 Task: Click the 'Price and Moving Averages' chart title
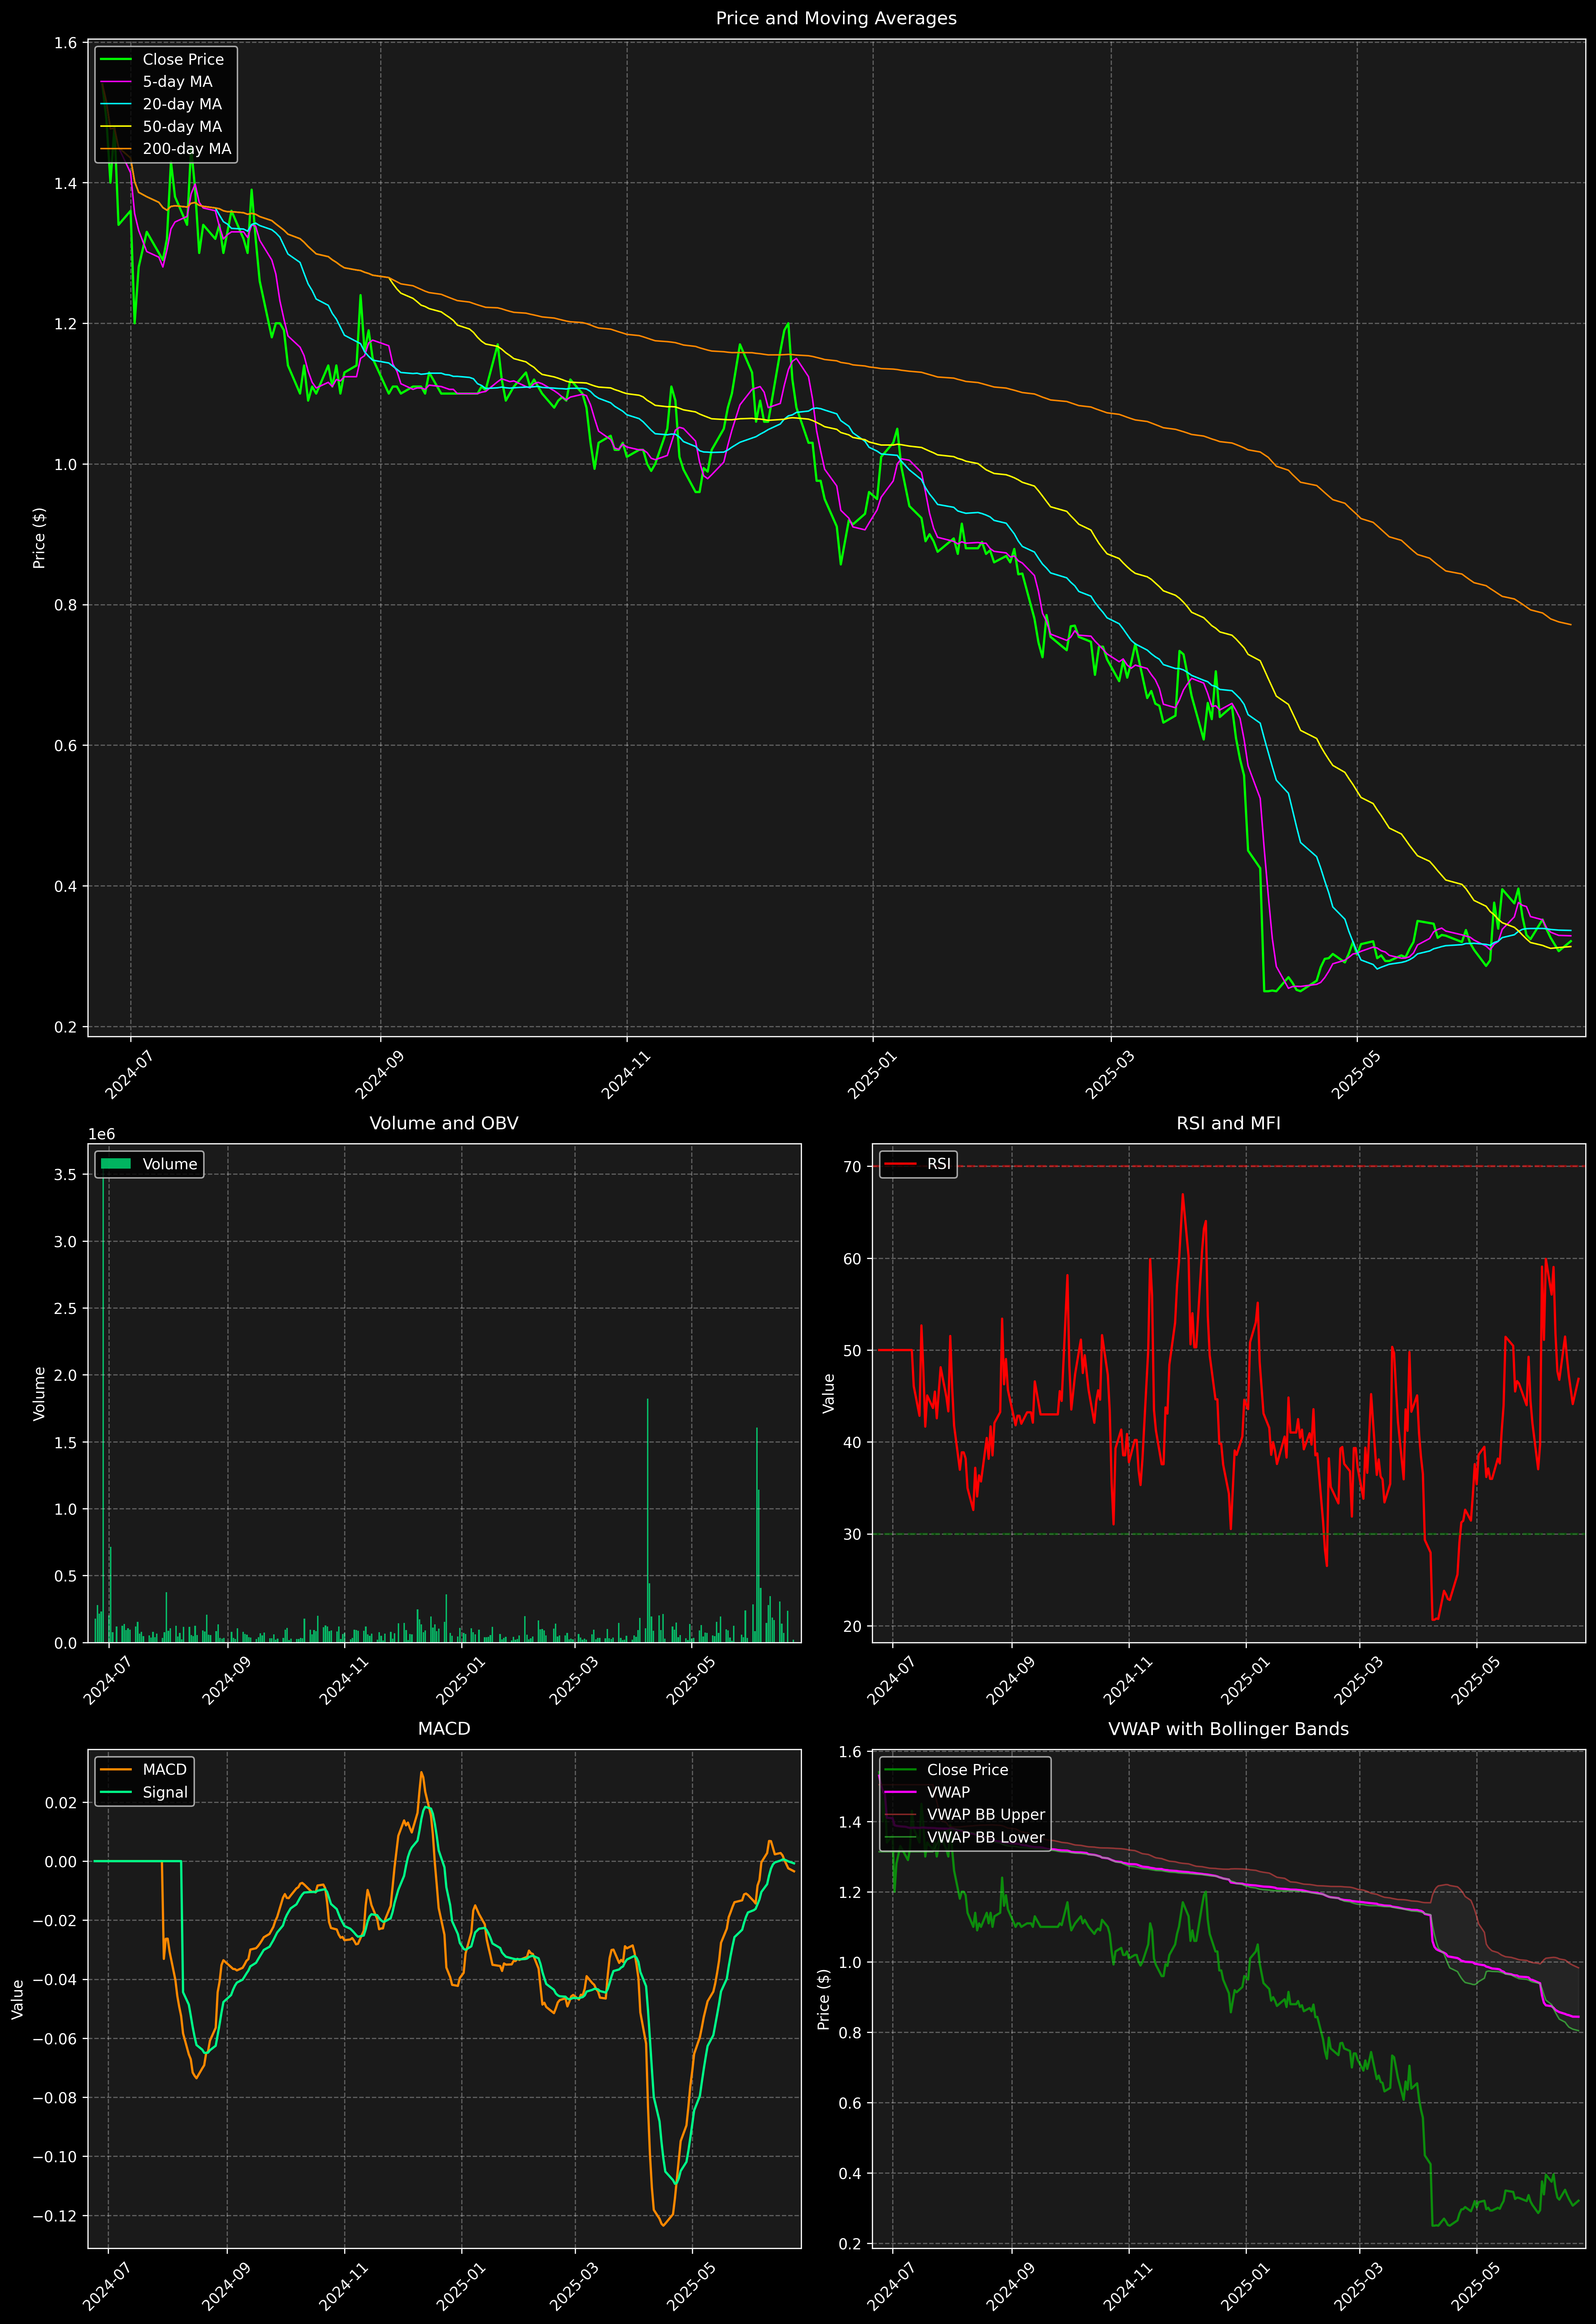point(836,18)
